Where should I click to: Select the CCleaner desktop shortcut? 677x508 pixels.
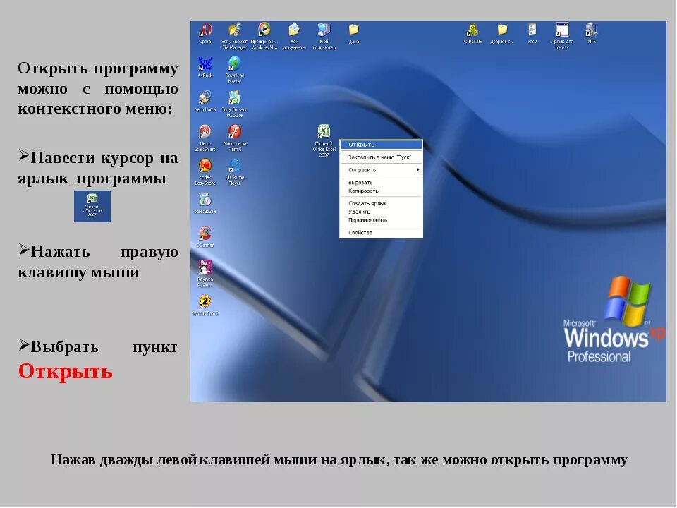click(205, 237)
